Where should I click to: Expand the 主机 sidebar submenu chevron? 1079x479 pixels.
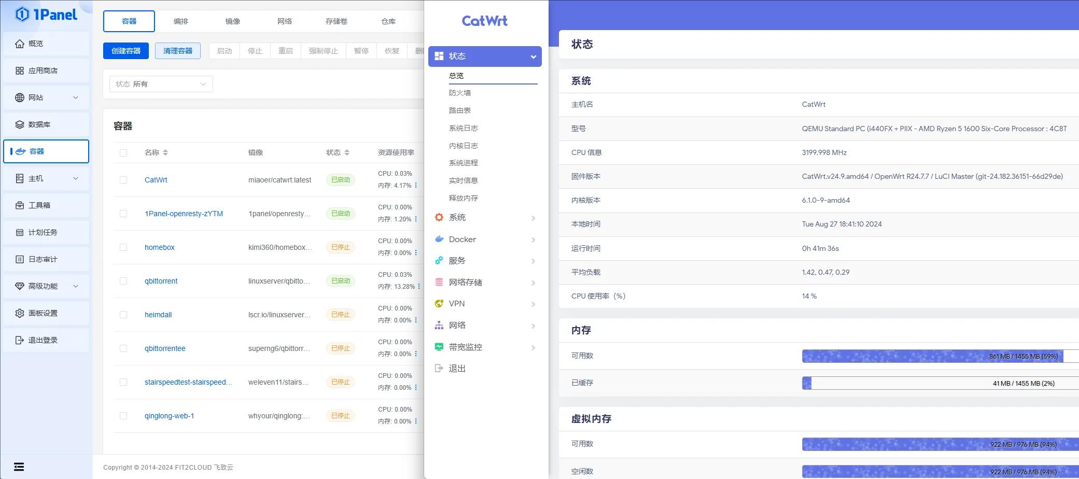click(x=76, y=178)
